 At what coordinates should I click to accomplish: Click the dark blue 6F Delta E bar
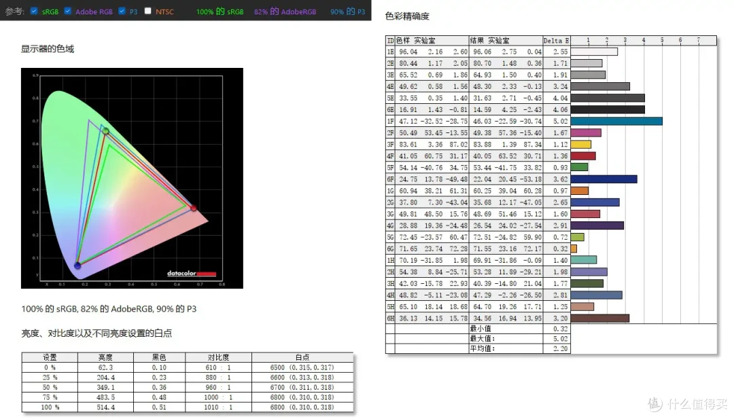604,179
